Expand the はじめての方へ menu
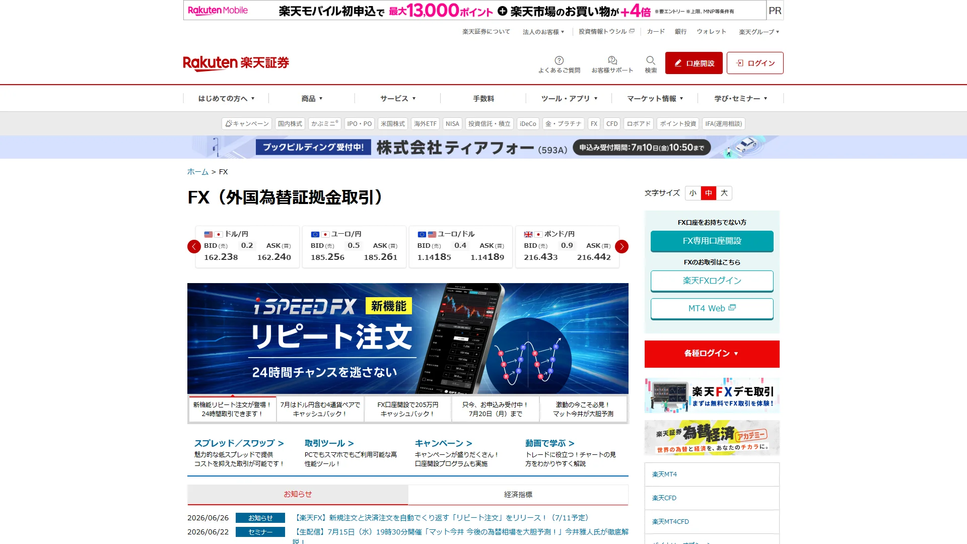Image resolution: width=967 pixels, height=544 pixels. pyautogui.click(x=226, y=98)
